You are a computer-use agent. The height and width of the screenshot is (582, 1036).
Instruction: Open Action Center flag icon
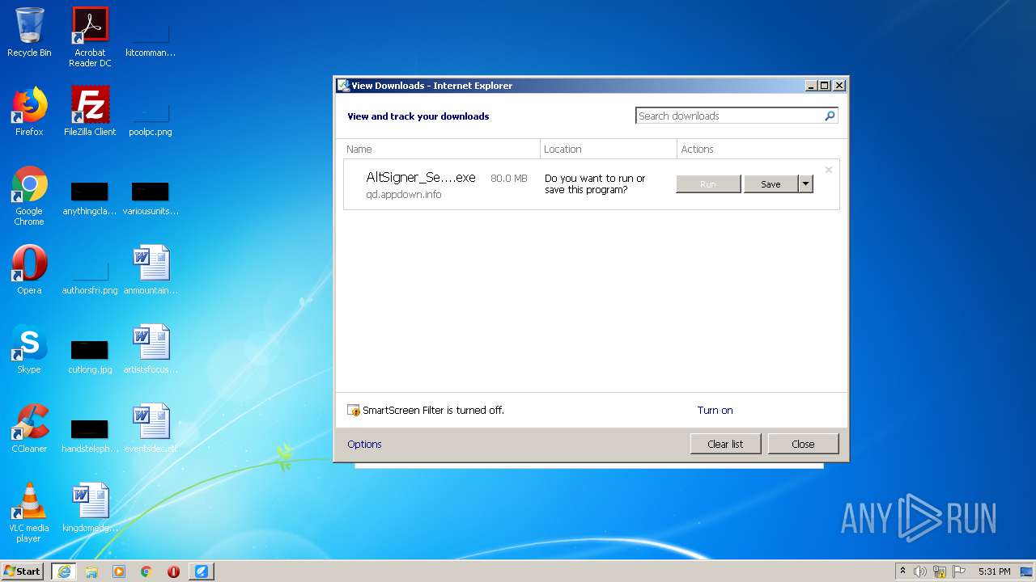tap(959, 571)
